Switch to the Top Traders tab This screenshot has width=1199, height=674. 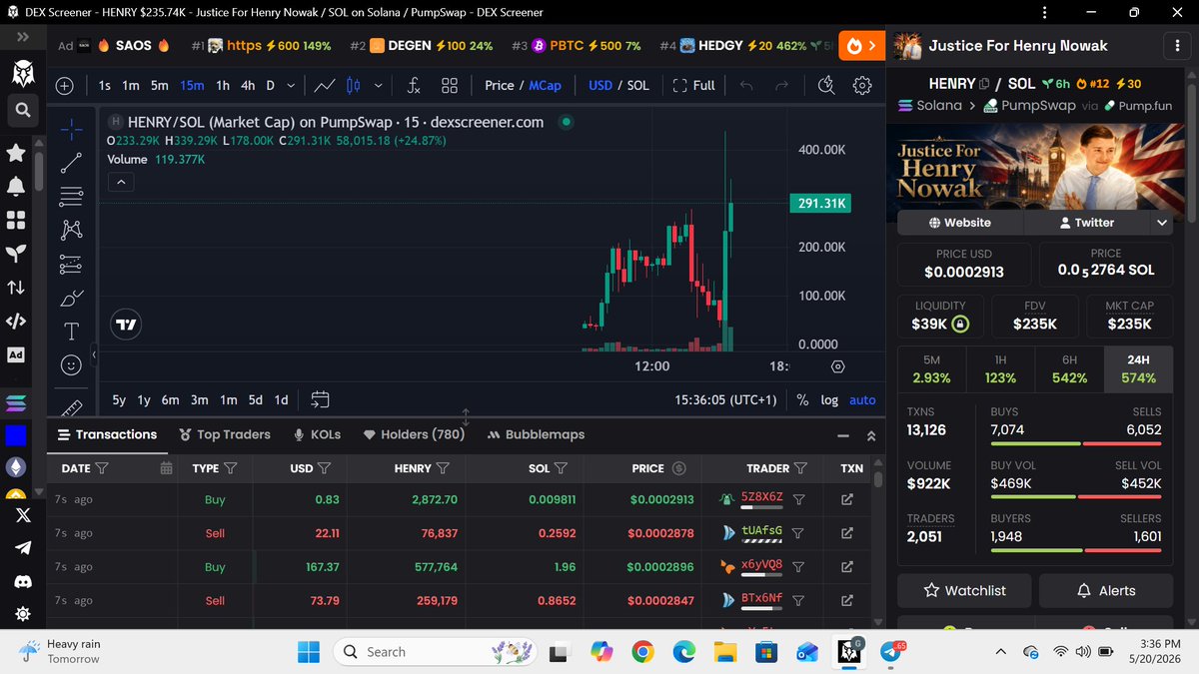pos(225,434)
